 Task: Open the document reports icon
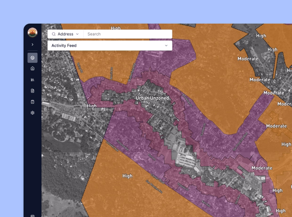[32, 91]
